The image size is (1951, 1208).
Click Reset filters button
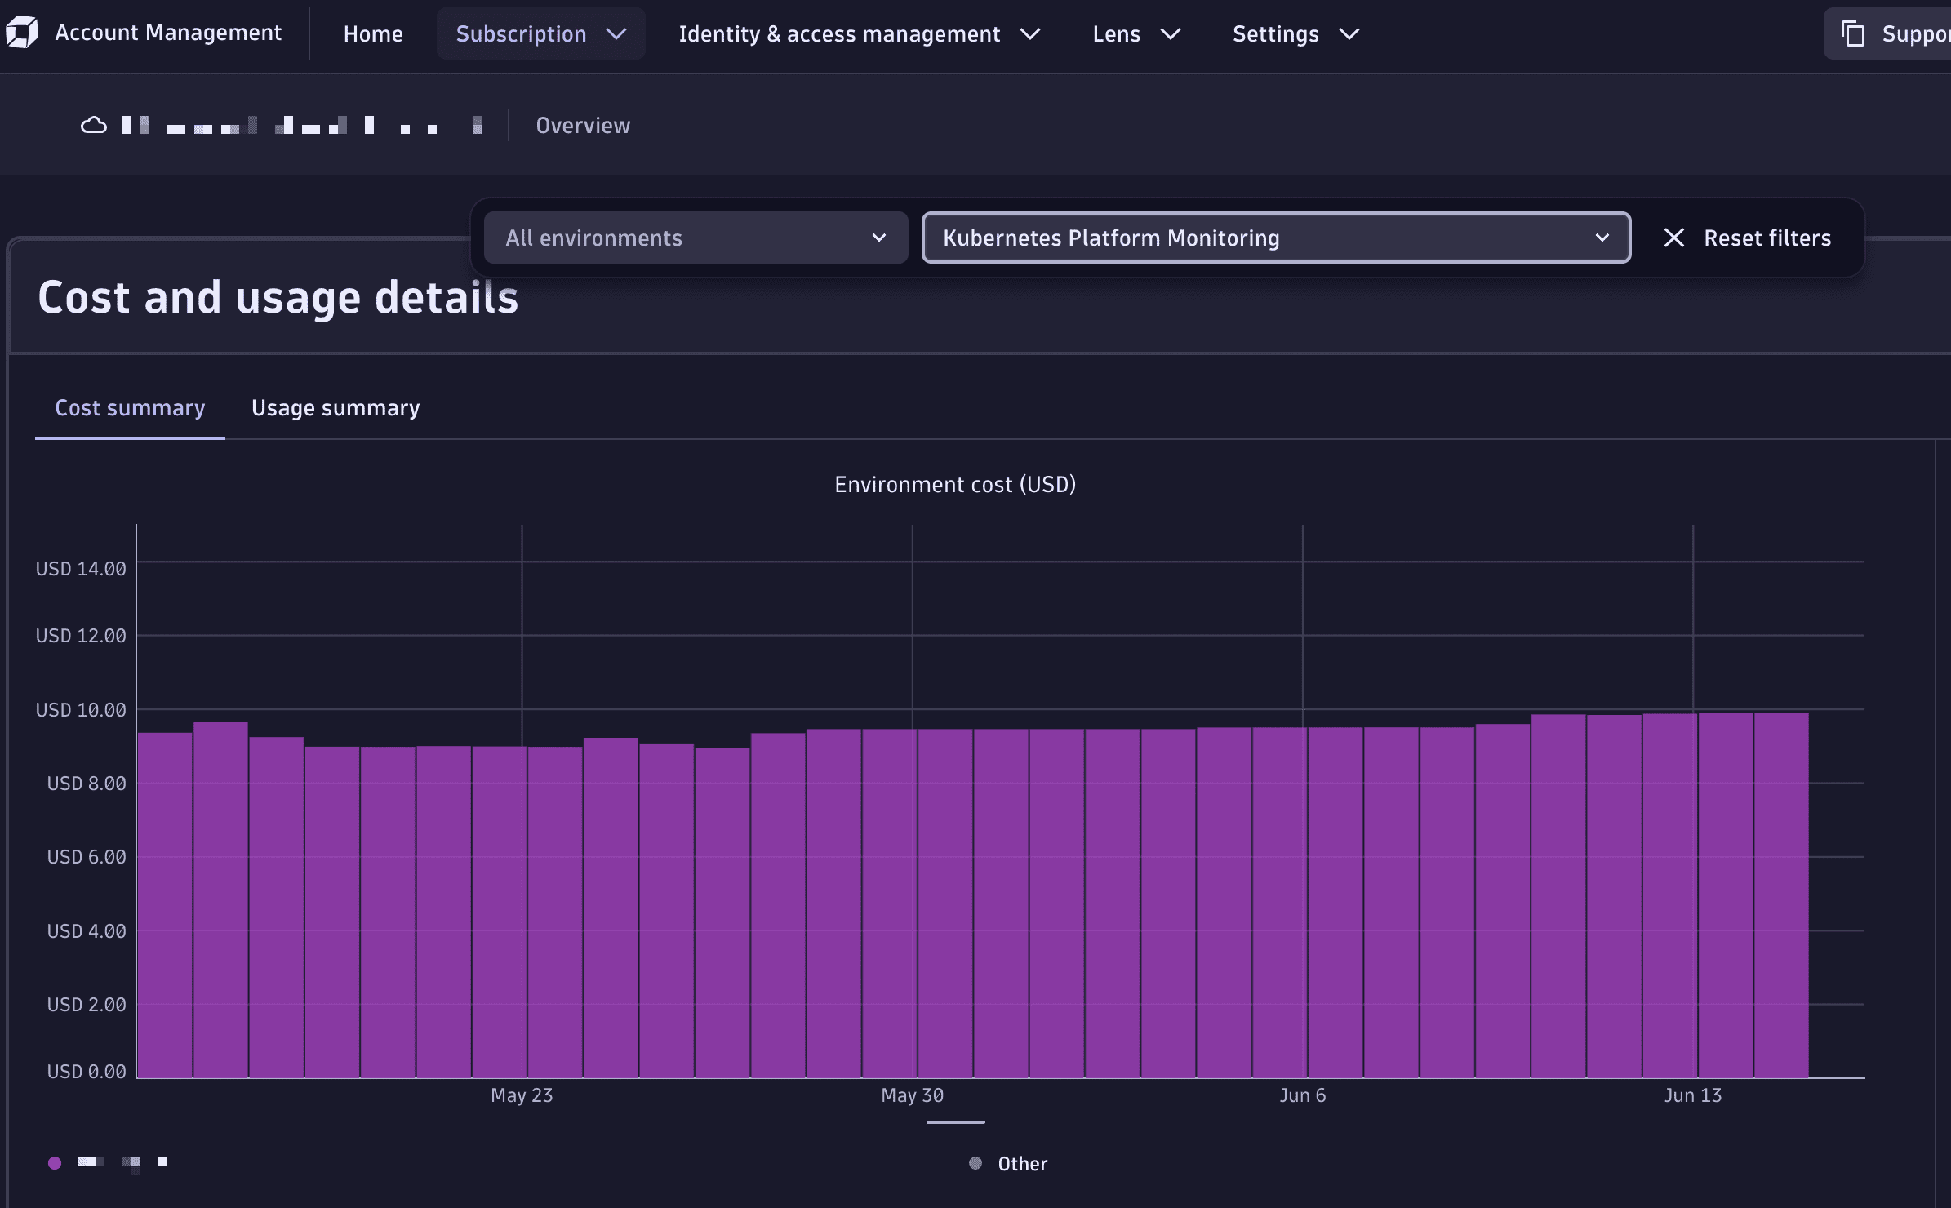coord(1747,238)
